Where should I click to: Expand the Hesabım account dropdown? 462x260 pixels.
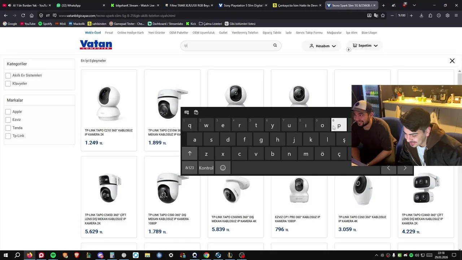323,46
